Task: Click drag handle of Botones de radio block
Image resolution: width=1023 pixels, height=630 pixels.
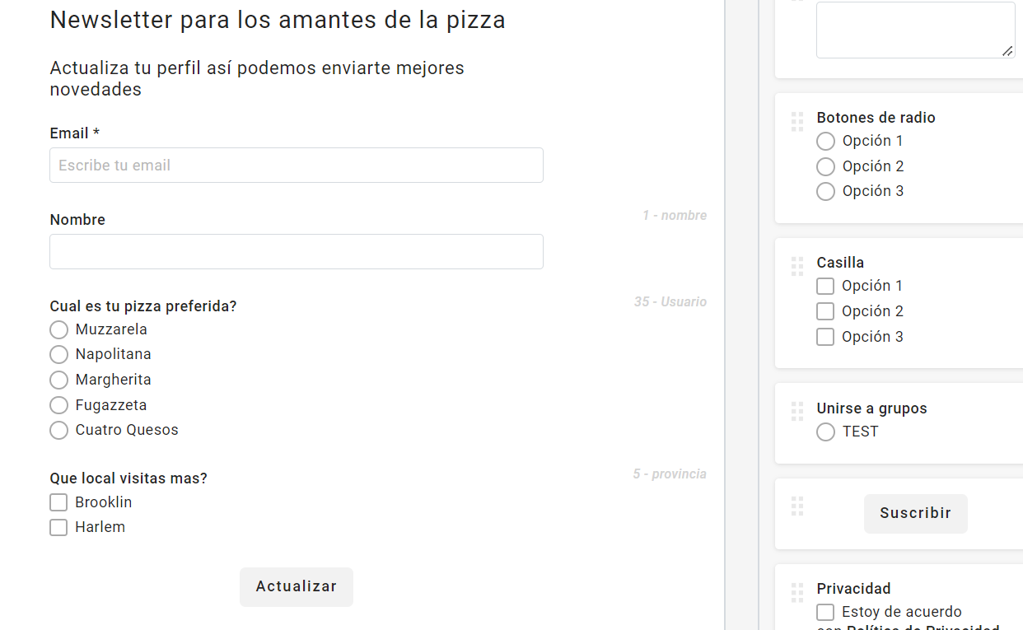Action: pos(796,122)
